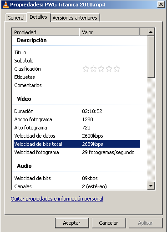Select the Clasificación property label
Screen dimensions: 167x232
pyautogui.click(x=27, y=69)
